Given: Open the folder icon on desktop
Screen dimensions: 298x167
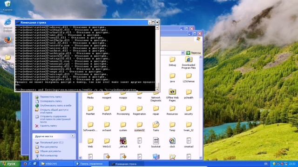Looking at the screenshot, I should pyautogui.click(x=7, y=58).
